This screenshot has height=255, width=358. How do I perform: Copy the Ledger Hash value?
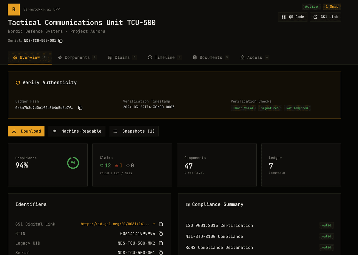coord(80,108)
